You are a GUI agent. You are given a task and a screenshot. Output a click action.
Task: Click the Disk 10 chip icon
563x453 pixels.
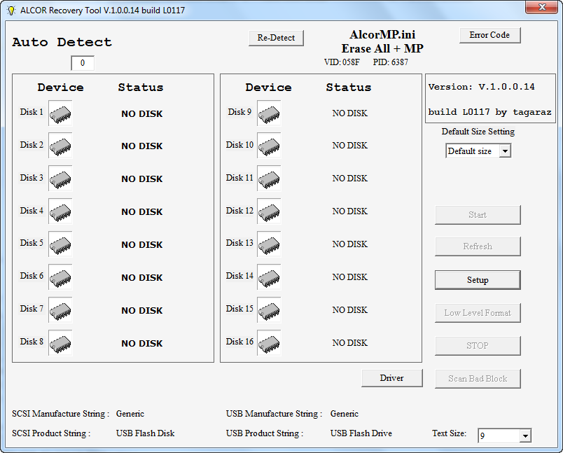click(269, 146)
